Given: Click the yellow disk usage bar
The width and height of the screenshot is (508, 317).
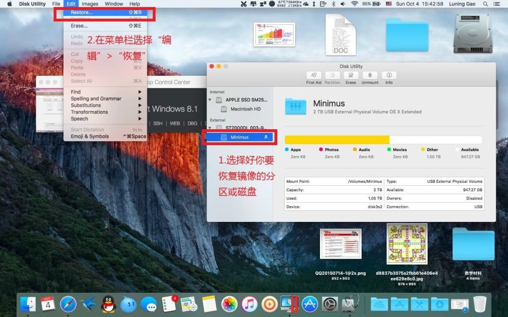Looking at the screenshot, I should [337, 139].
